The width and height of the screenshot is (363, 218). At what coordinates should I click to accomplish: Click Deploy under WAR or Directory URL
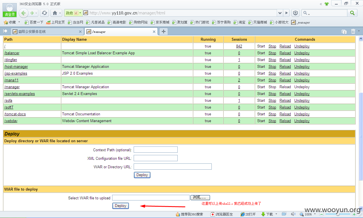point(142,175)
